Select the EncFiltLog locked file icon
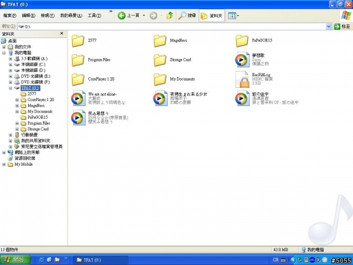 [x=242, y=79]
